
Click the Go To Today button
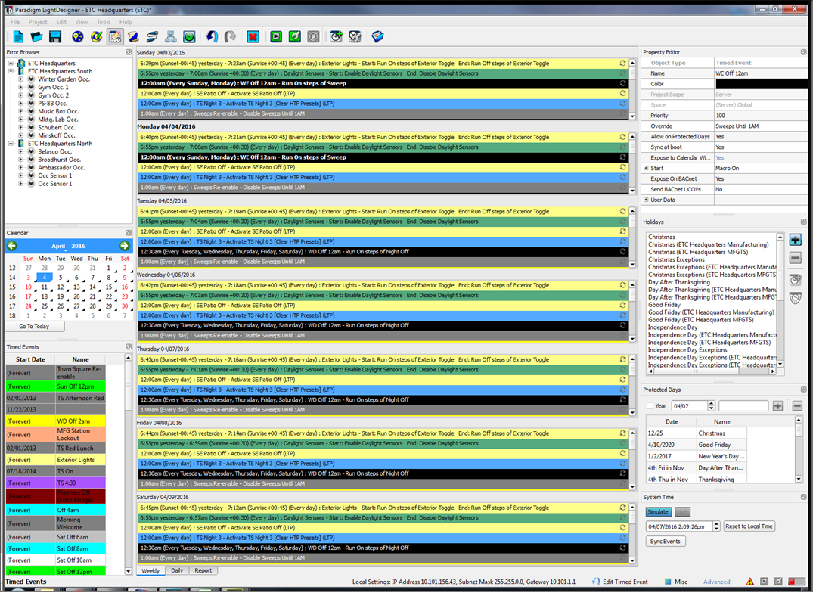34,327
